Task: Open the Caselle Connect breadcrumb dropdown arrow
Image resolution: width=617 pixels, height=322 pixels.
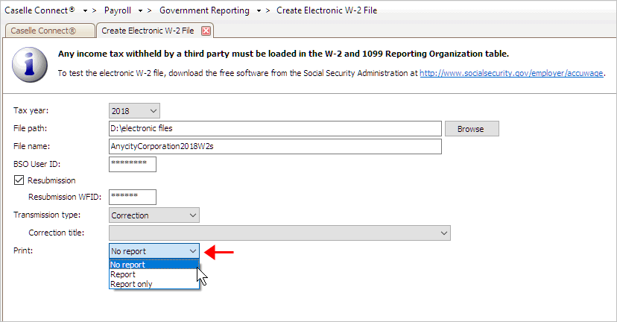Action: pyautogui.click(x=85, y=11)
